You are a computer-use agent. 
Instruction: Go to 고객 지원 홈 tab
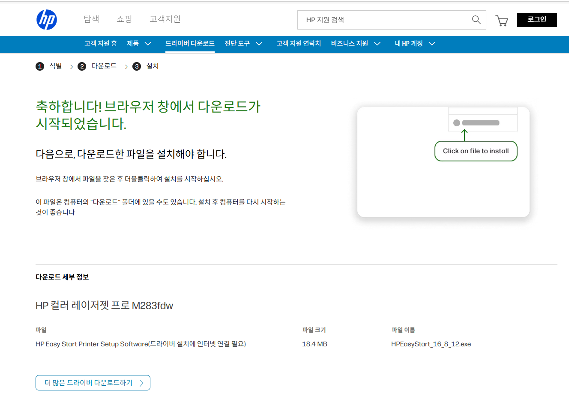(x=101, y=43)
